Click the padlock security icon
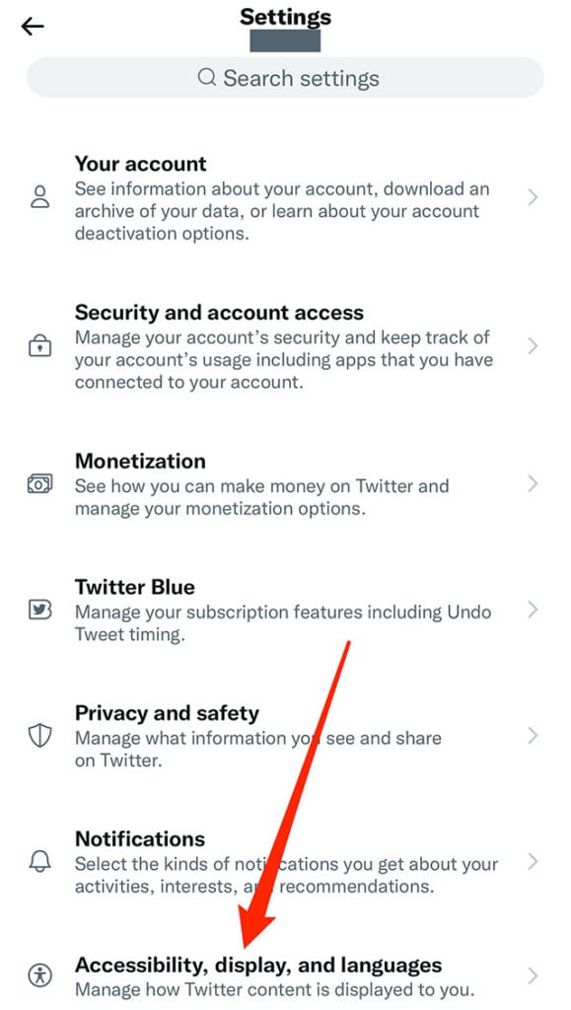The height and width of the screenshot is (1010, 571). (39, 346)
